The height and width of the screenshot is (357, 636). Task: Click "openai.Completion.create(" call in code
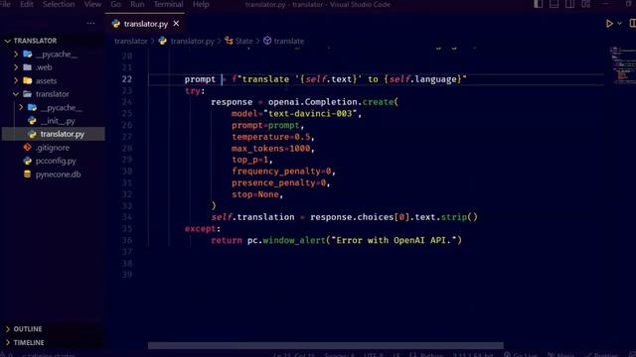(x=333, y=102)
